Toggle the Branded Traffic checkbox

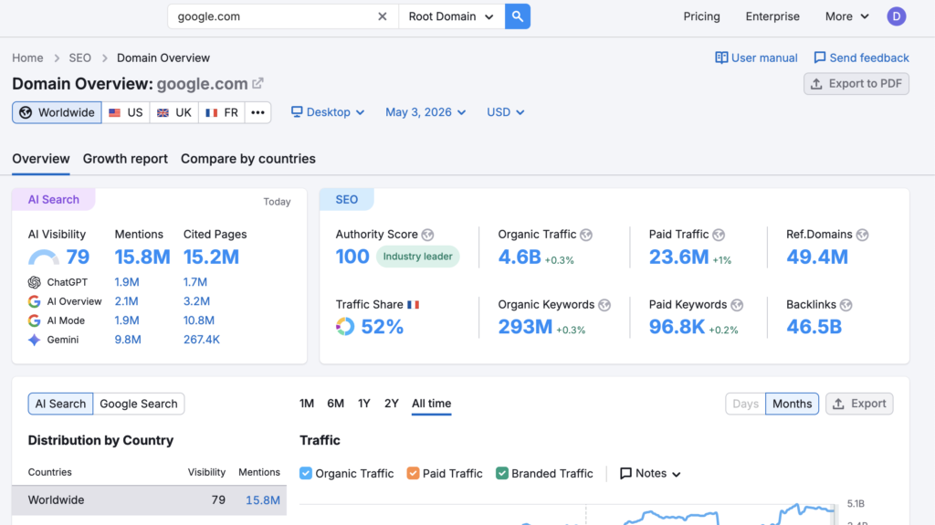(x=501, y=473)
